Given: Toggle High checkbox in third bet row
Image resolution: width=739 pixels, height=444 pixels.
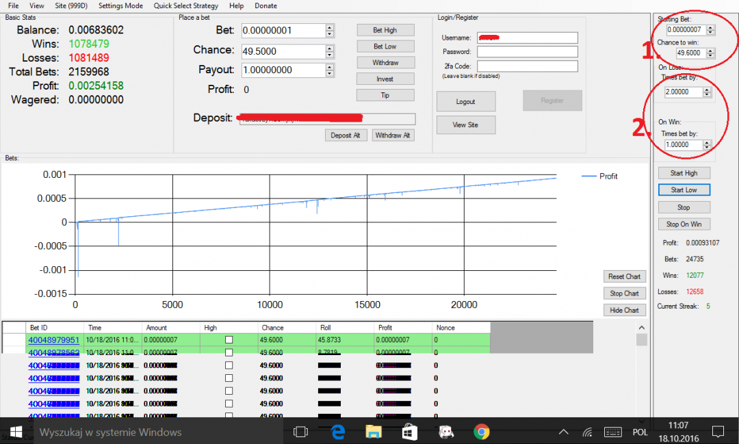Looking at the screenshot, I should pos(229,365).
